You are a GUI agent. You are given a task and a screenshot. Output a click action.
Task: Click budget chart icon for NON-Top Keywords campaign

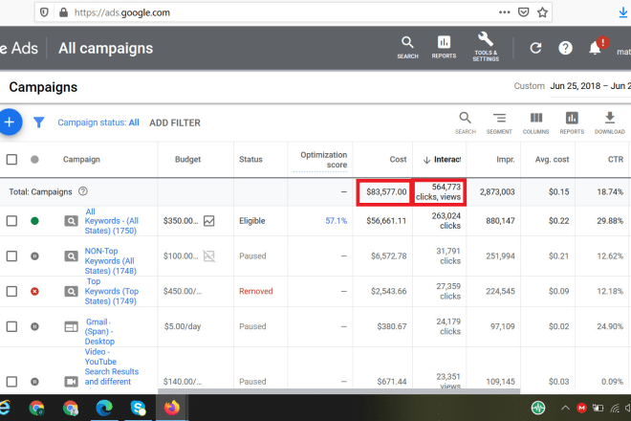click(x=208, y=255)
